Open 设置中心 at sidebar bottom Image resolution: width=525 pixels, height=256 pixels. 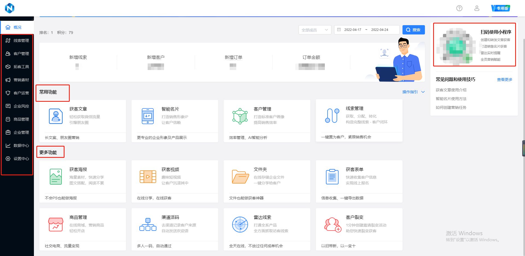tap(17, 158)
